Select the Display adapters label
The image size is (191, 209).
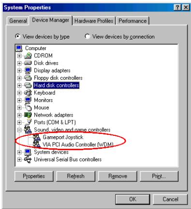click(x=52, y=70)
